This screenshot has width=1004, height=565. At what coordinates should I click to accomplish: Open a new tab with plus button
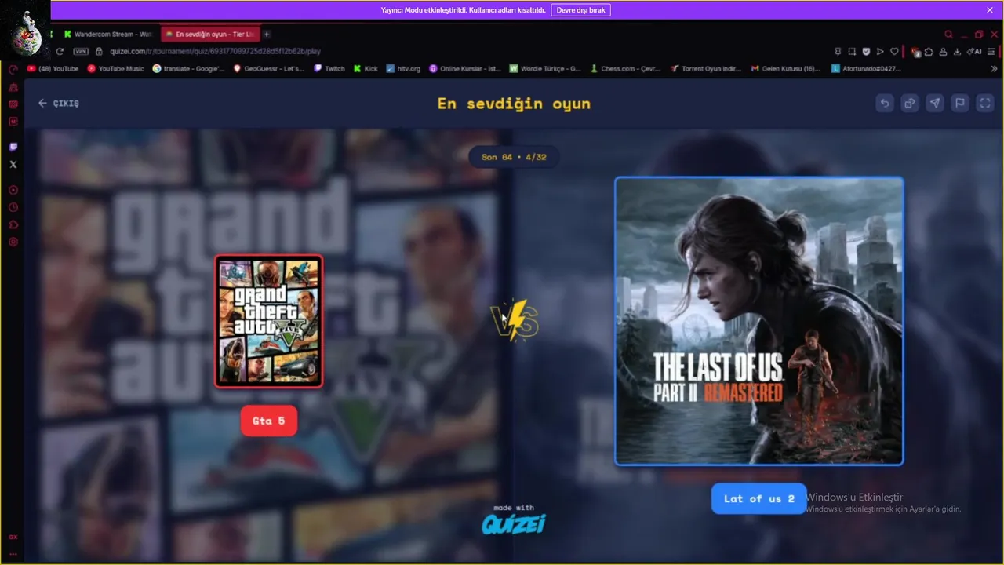coord(267,35)
